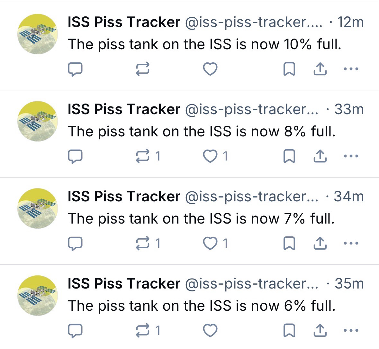Share the 7% full post

320,243
